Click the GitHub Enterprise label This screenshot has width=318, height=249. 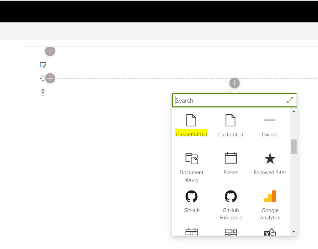(231, 214)
